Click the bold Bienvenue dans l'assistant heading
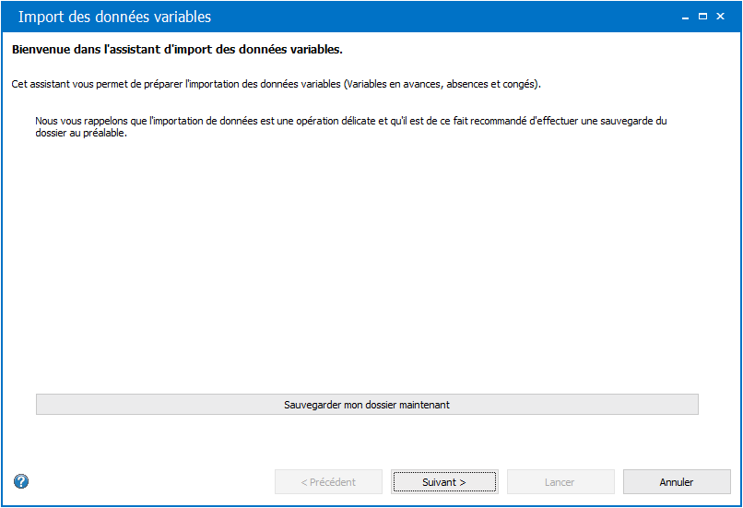 177,49
